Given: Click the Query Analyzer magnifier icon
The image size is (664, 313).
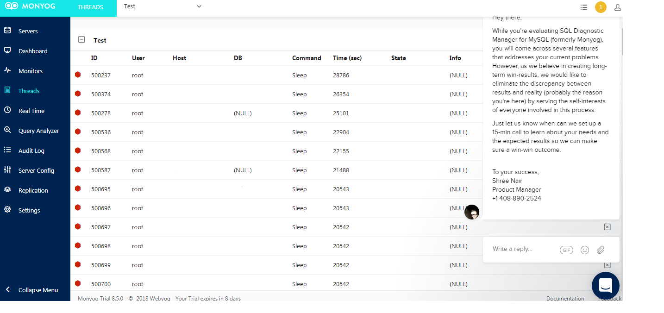Looking at the screenshot, I should coord(7,130).
